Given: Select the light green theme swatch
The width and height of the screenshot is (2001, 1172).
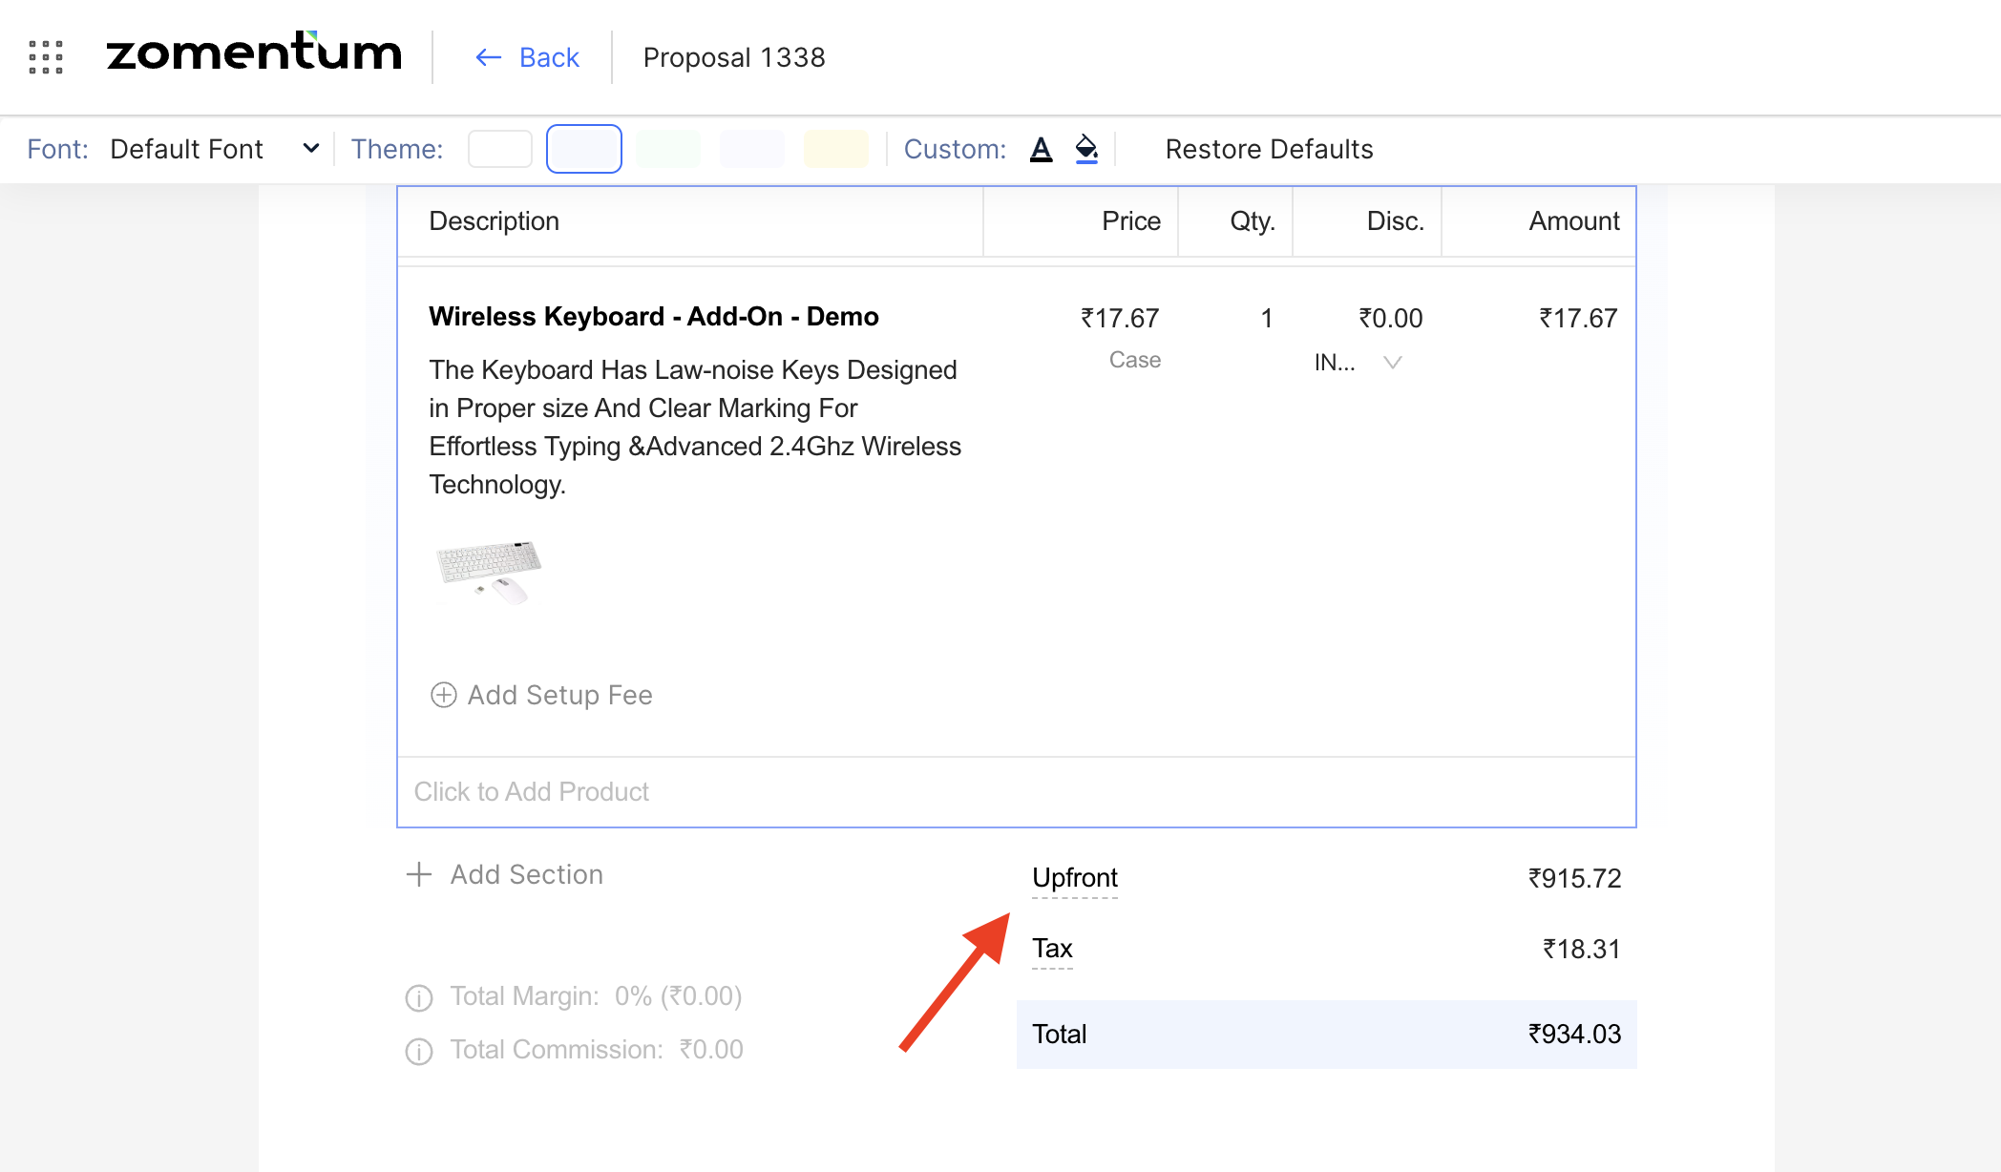Looking at the screenshot, I should tap(667, 149).
